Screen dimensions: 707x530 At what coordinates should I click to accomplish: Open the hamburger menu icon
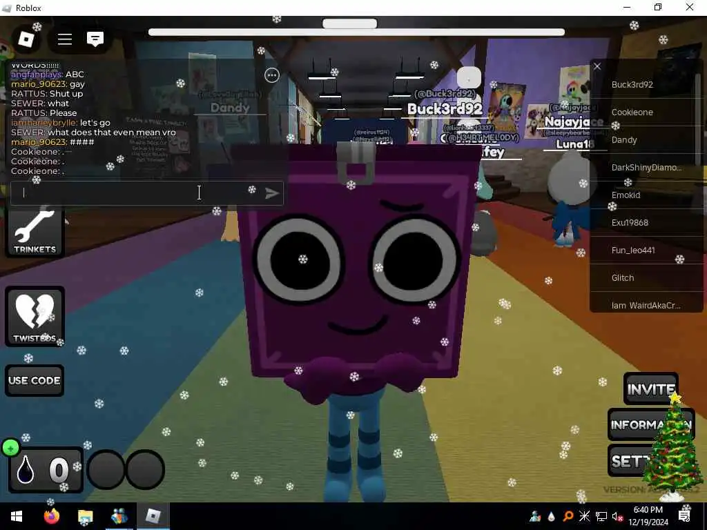pos(65,39)
